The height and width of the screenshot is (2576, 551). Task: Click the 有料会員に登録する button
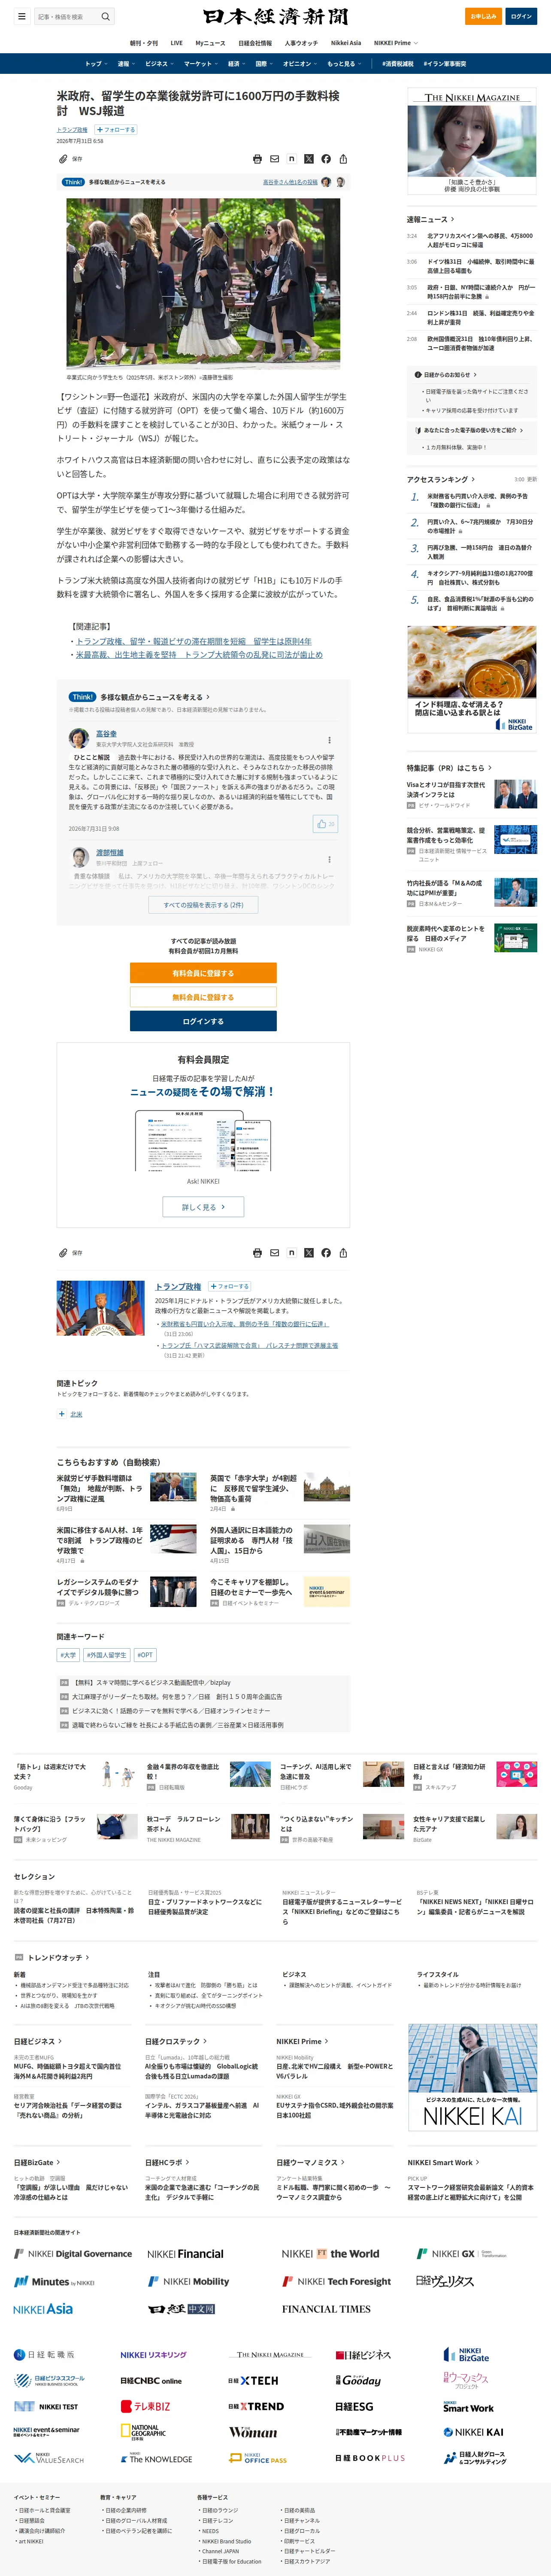point(203,973)
